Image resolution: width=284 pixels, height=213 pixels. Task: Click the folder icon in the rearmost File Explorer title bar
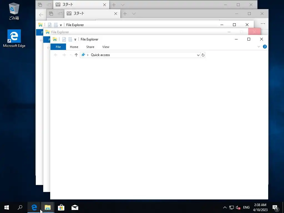40,25
